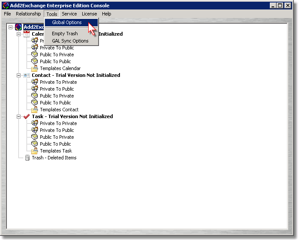Open the Help menu
The height and width of the screenshot is (241, 299).
click(x=106, y=14)
